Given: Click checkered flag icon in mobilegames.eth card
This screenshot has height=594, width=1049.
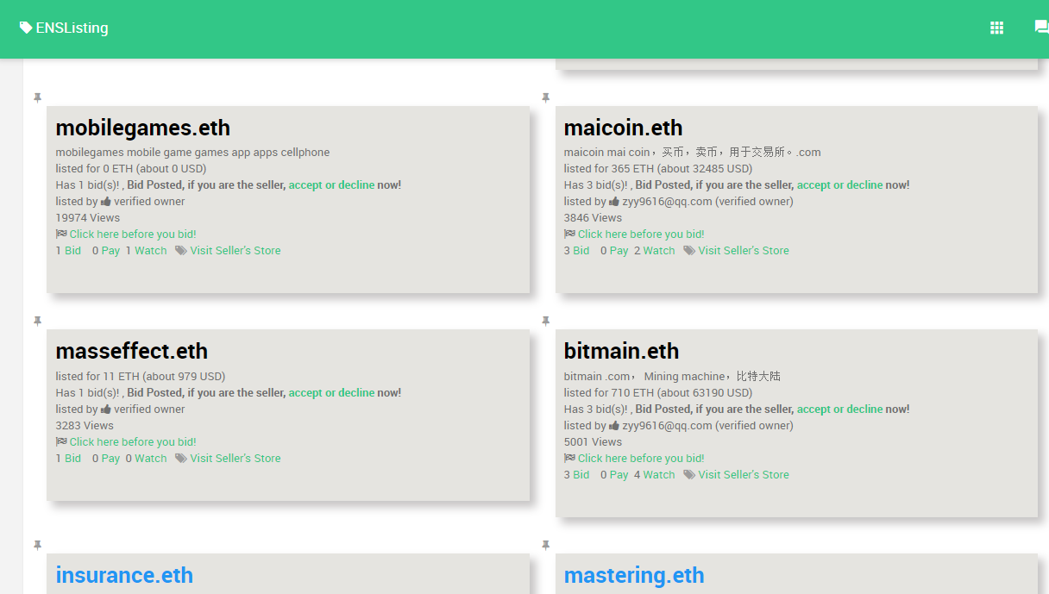Looking at the screenshot, I should tap(61, 234).
